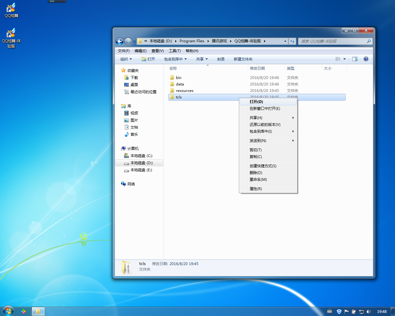
Task: Open the 共享(H) submenu in the context menu
Action: 268,118
